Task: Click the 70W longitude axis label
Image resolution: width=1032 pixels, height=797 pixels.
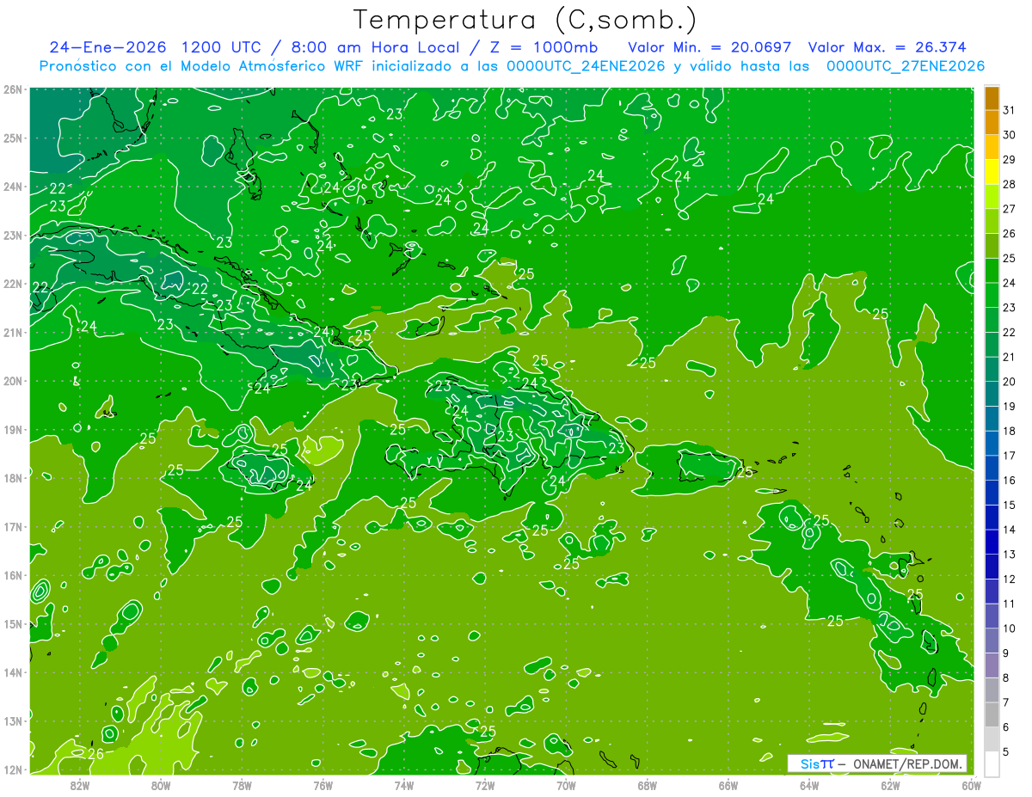Action: coord(566,785)
